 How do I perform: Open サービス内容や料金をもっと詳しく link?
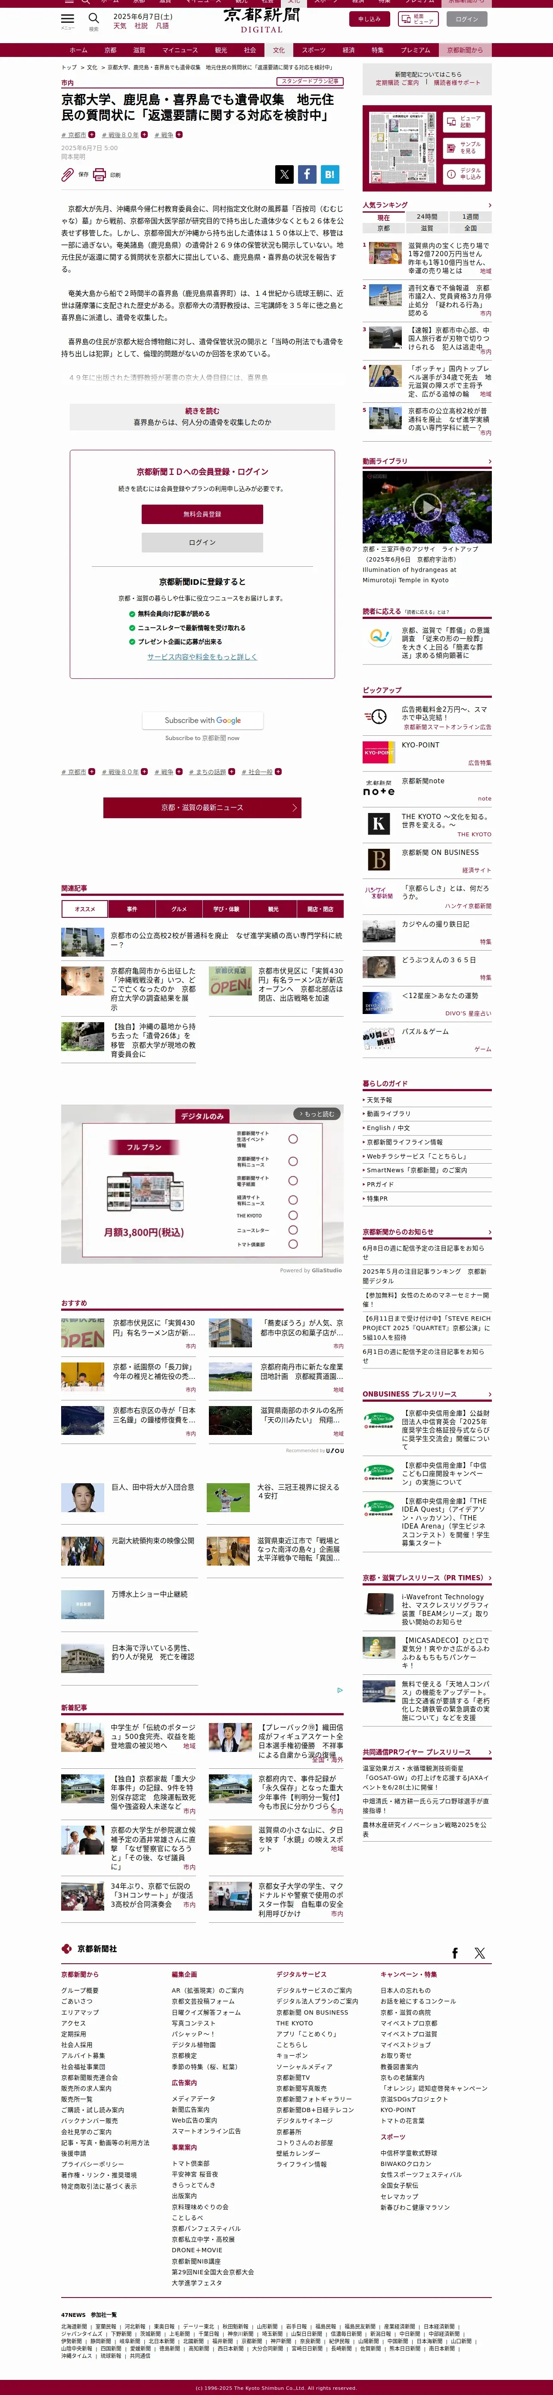pyautogui.click(x=202, y=656)
